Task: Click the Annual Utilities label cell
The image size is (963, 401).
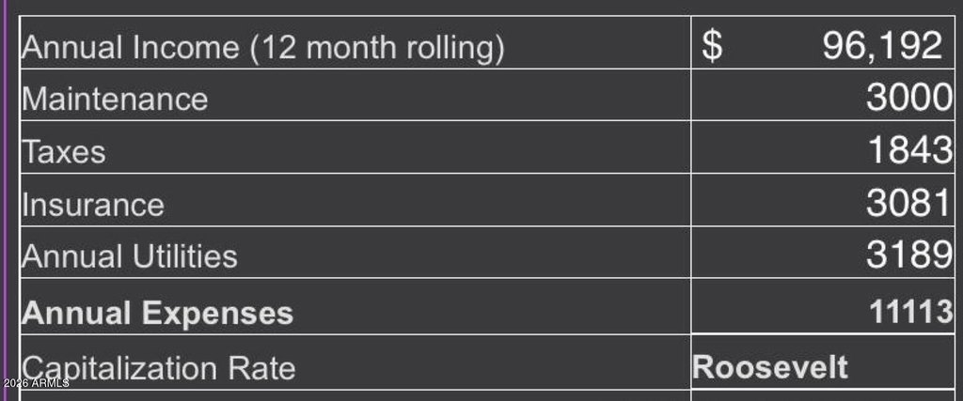Action: point(355,252)
